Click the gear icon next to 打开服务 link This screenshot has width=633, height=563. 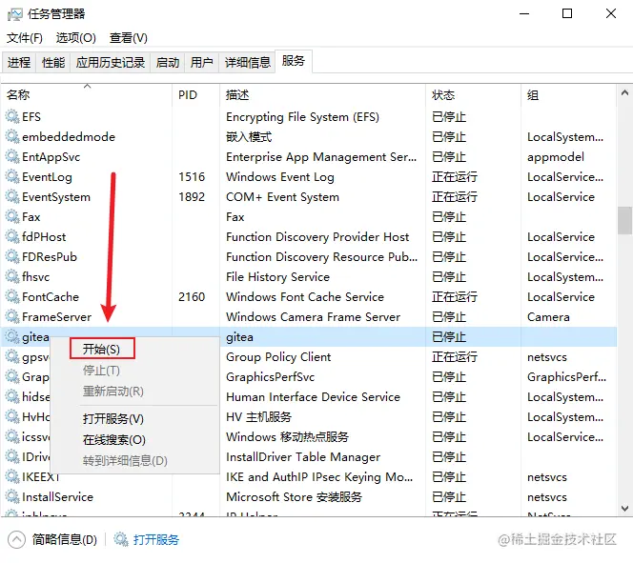(x=121, y=539)
